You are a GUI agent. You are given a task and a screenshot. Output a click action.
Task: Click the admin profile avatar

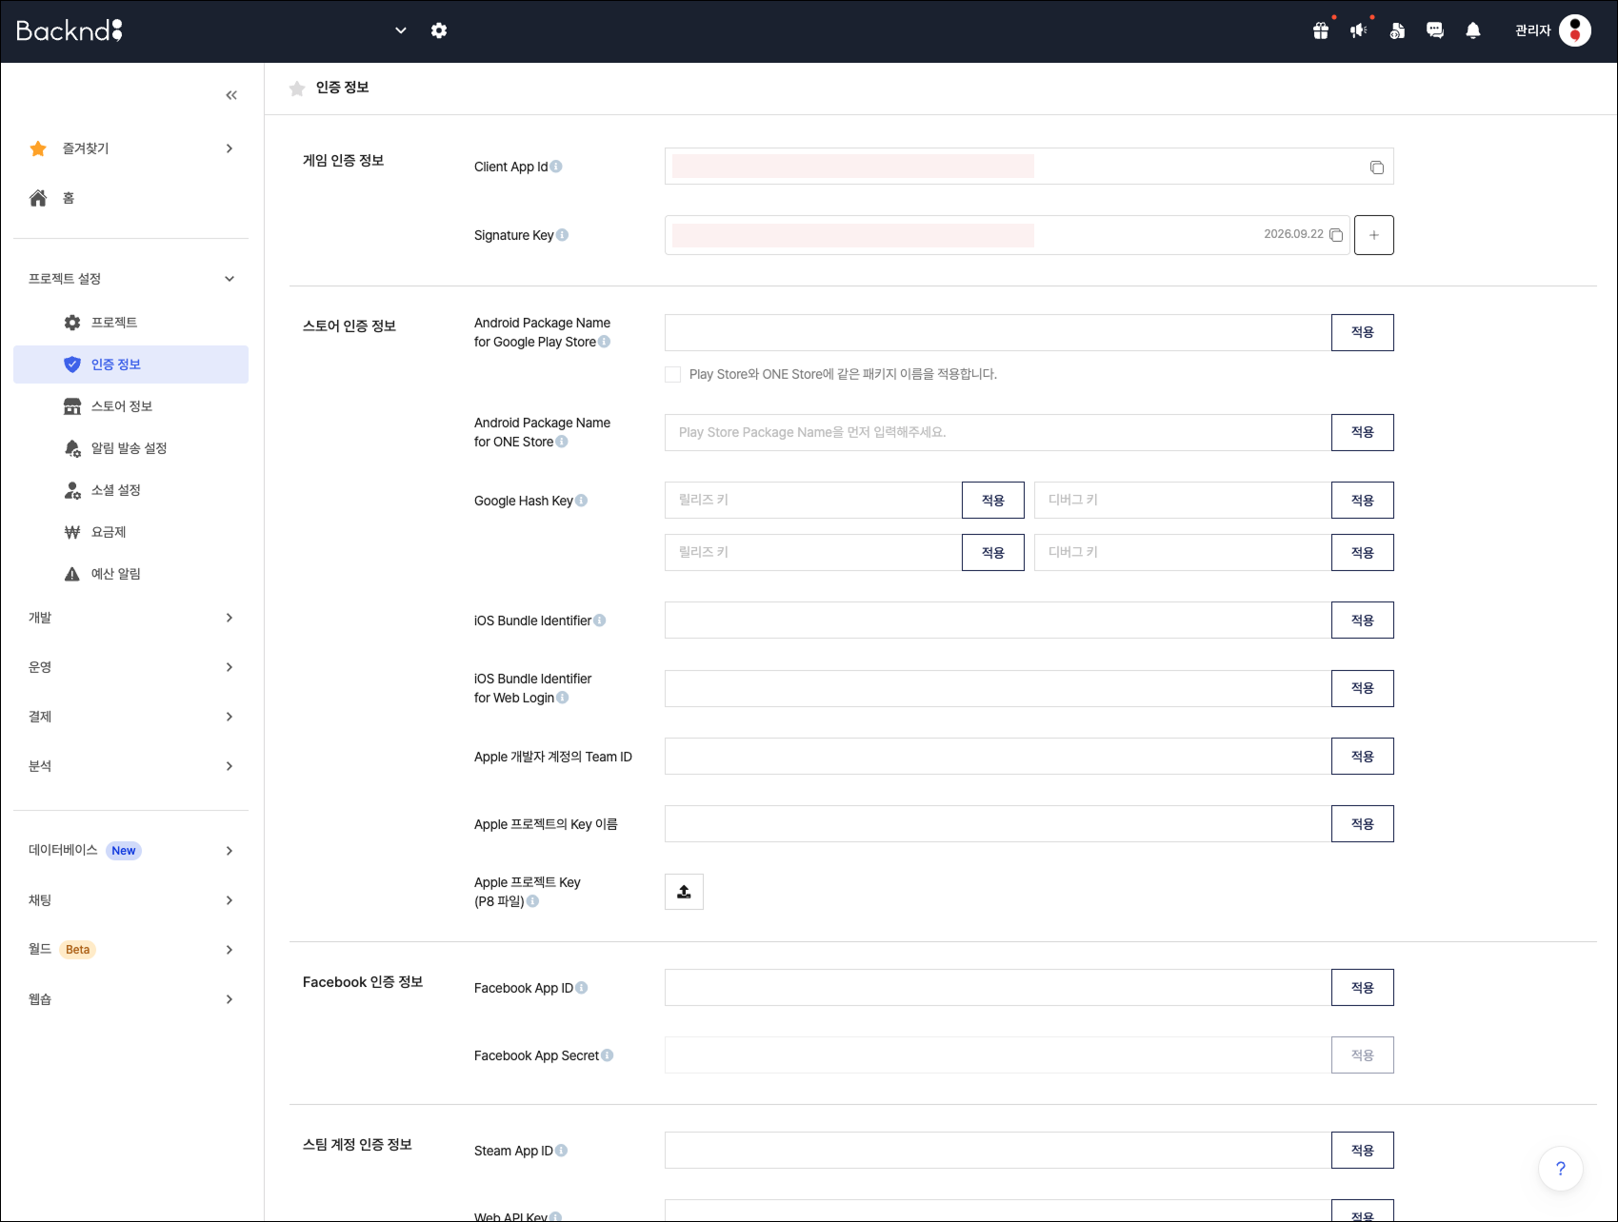(1575, 30)
